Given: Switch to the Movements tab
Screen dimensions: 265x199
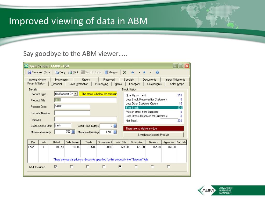Looking at the screenshot, I should tap(62, 80).
